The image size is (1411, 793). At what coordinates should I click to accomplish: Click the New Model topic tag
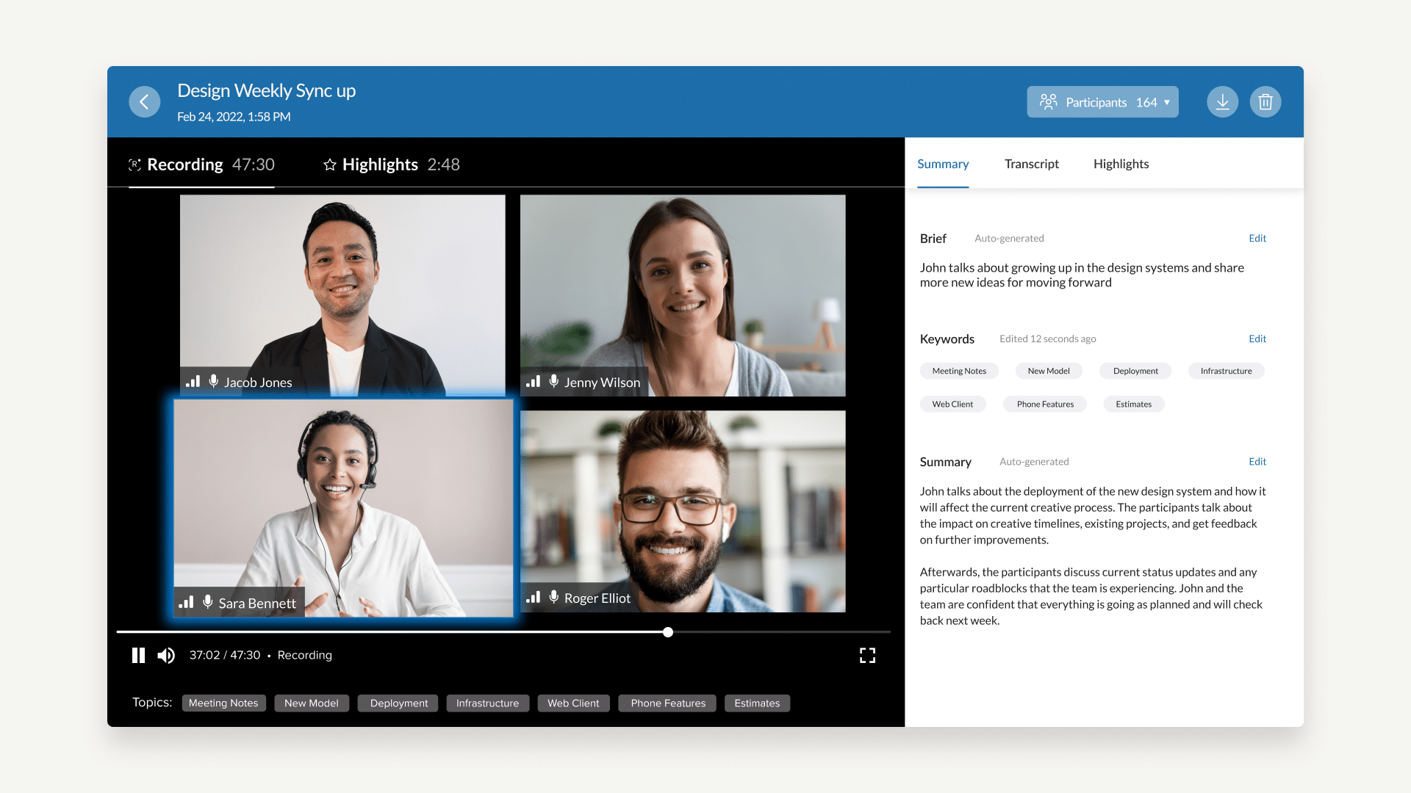point(311,703)
